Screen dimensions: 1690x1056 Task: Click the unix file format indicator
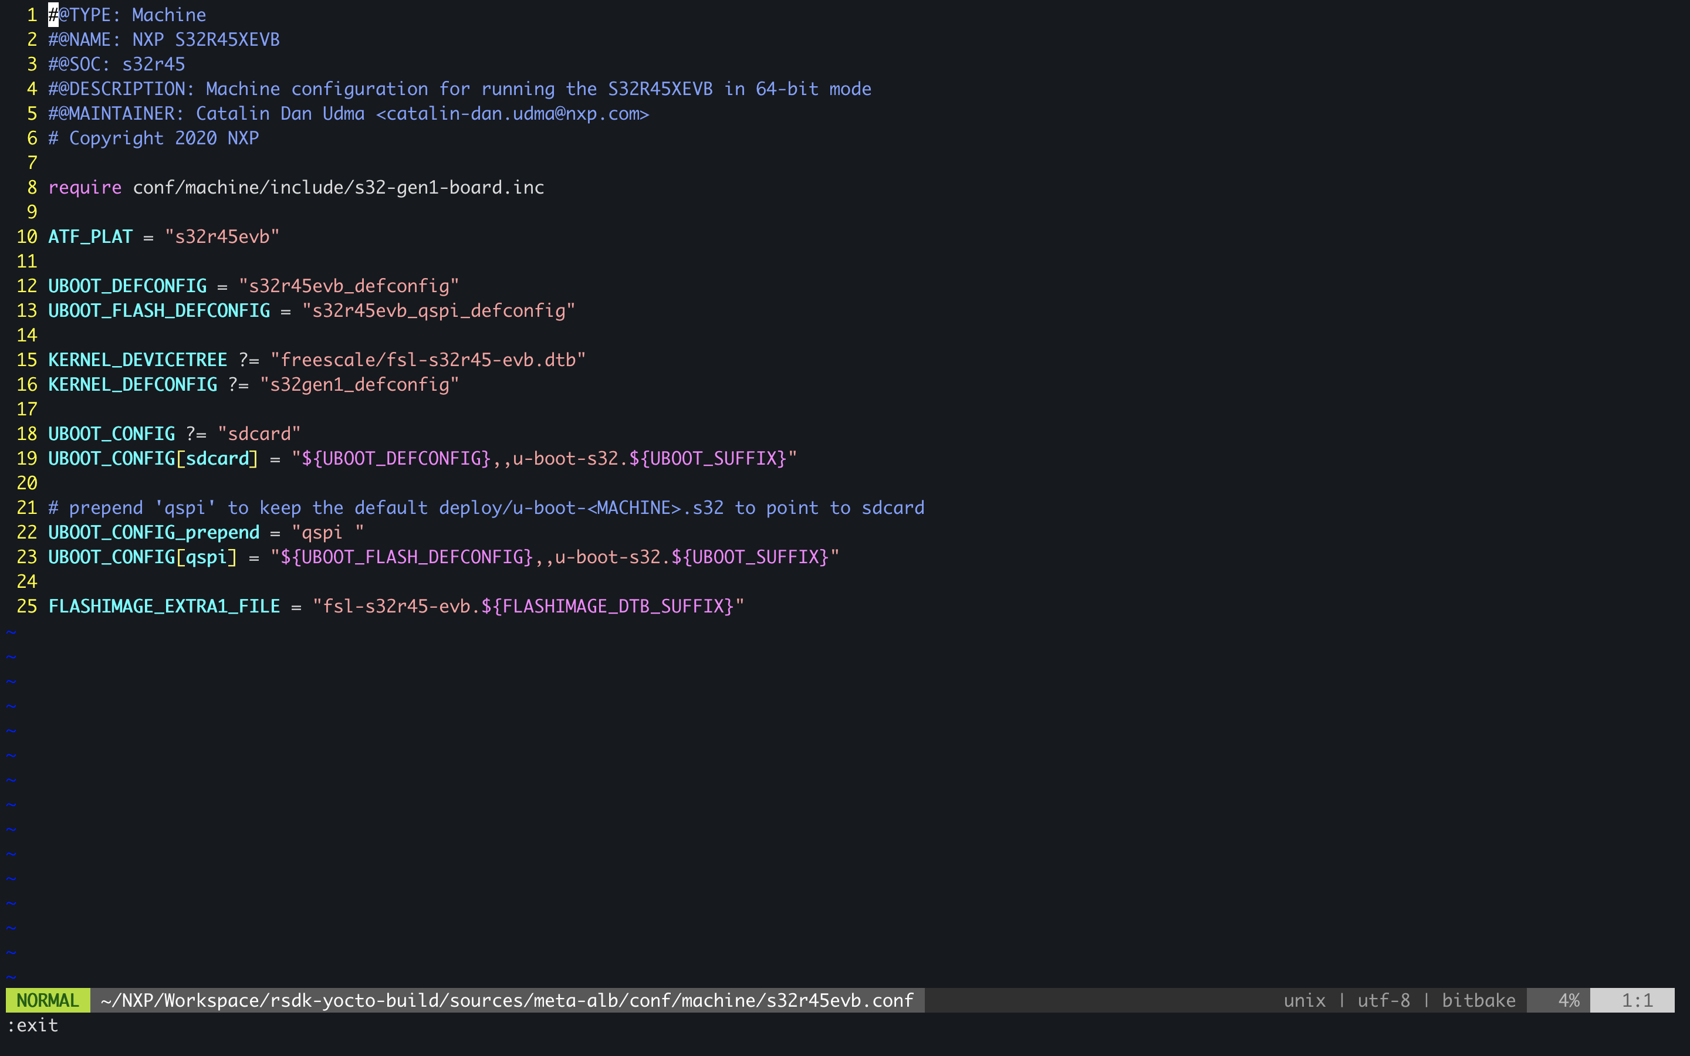(1304, 1000)
